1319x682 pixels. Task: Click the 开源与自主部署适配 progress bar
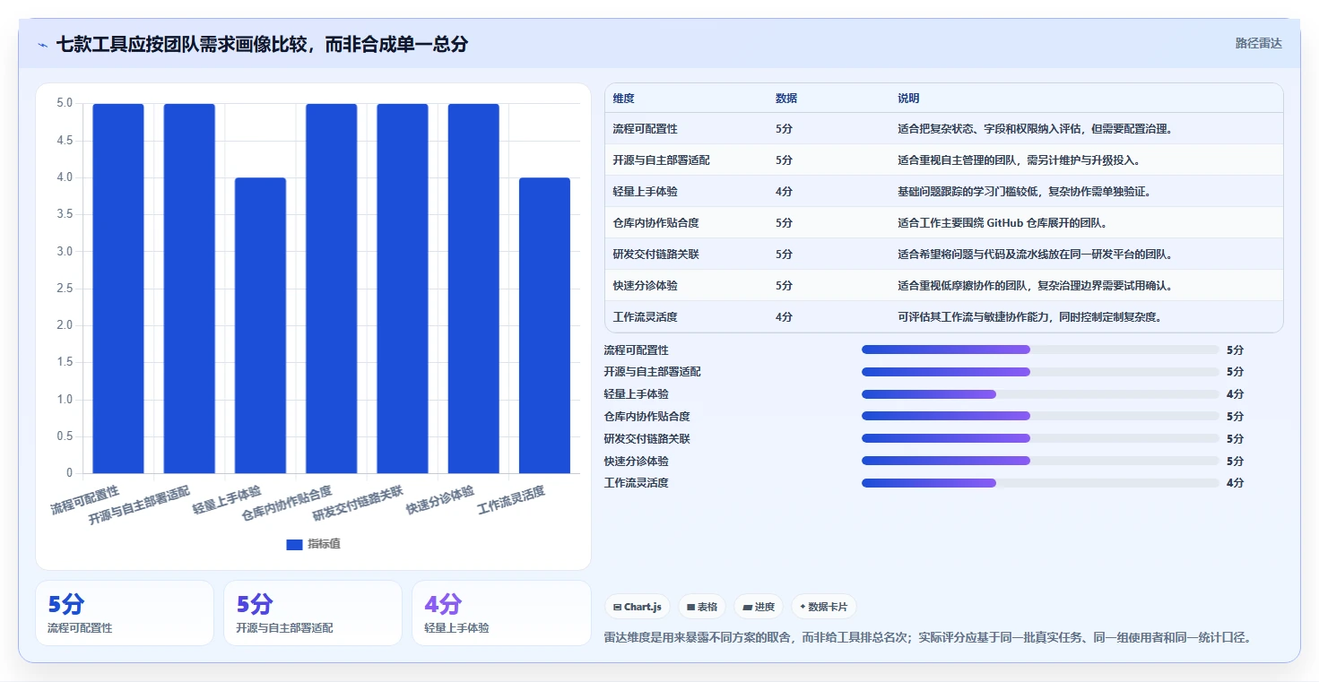point(1040,372)
